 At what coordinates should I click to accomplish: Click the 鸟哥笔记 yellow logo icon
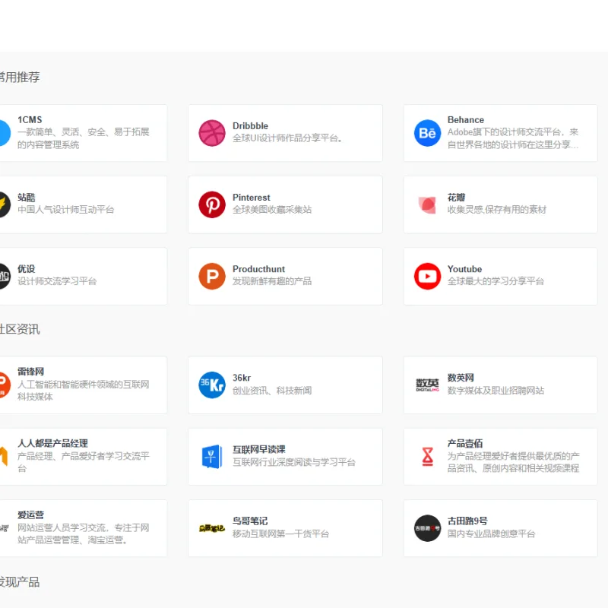pos(212,528)
